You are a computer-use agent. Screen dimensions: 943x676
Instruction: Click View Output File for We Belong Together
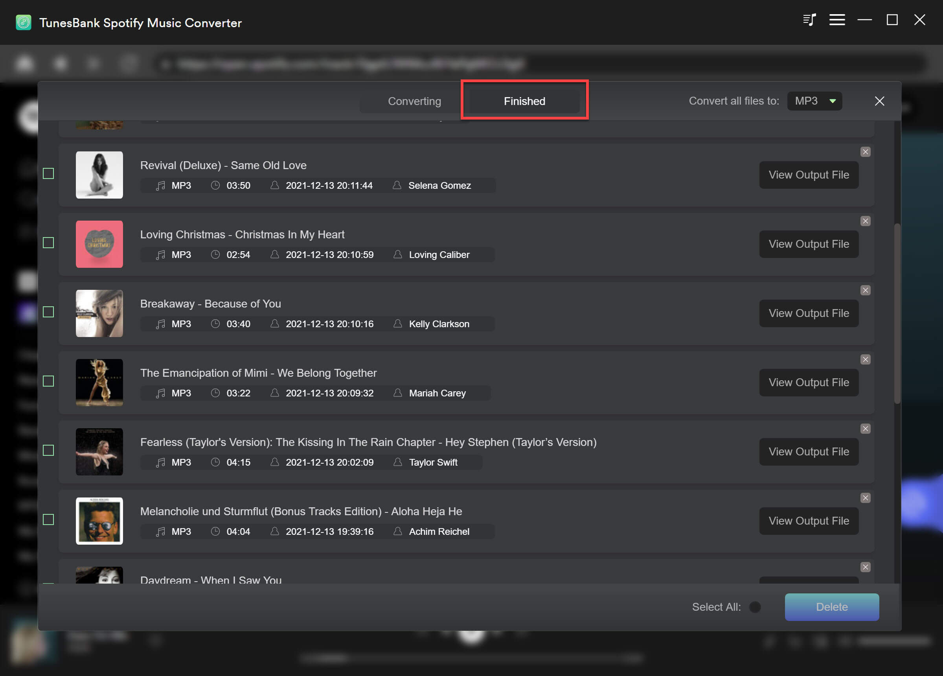[x=809, y=381]
